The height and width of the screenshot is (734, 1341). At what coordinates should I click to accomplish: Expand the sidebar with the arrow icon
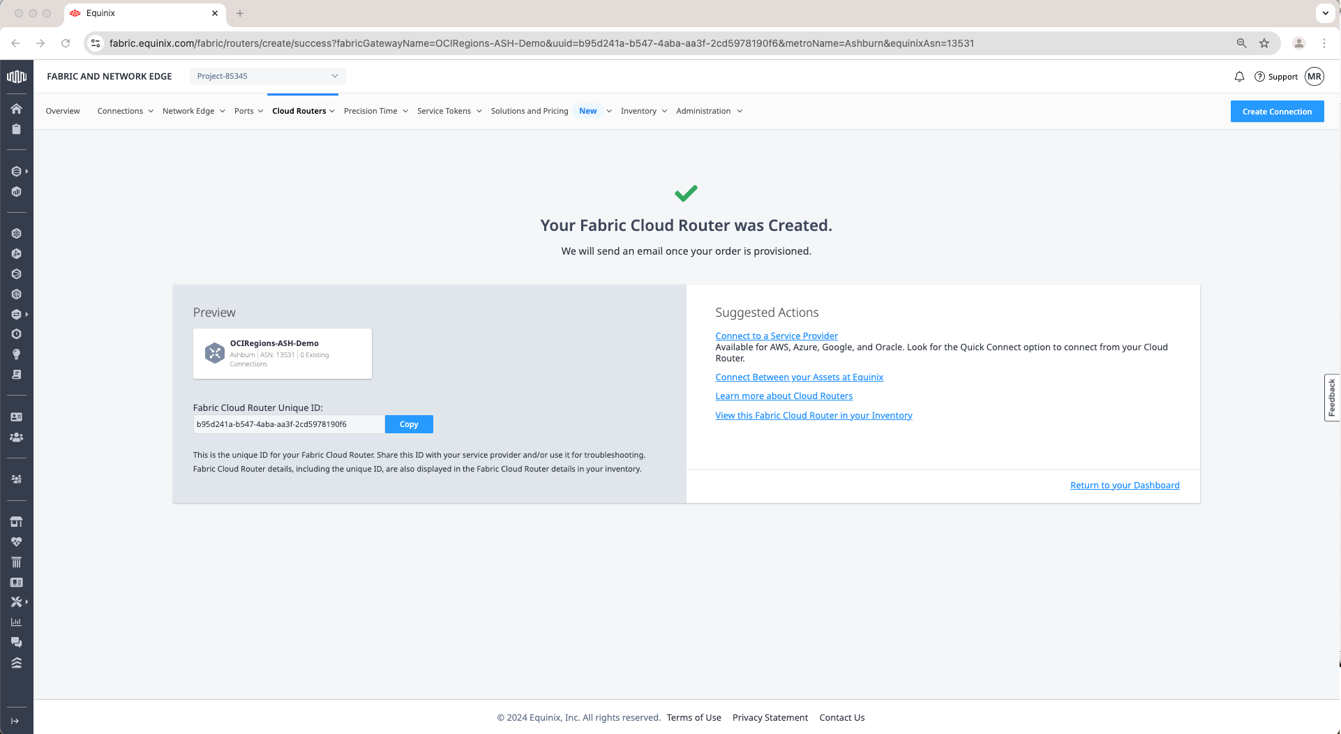pos(15,721)
